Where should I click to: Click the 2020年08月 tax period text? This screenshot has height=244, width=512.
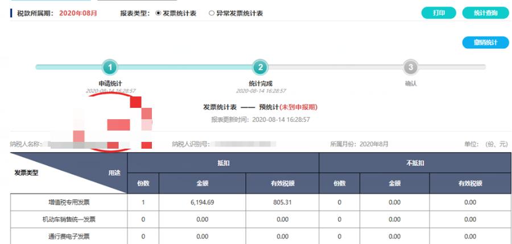pyautogui.click(x=79, y=14)
